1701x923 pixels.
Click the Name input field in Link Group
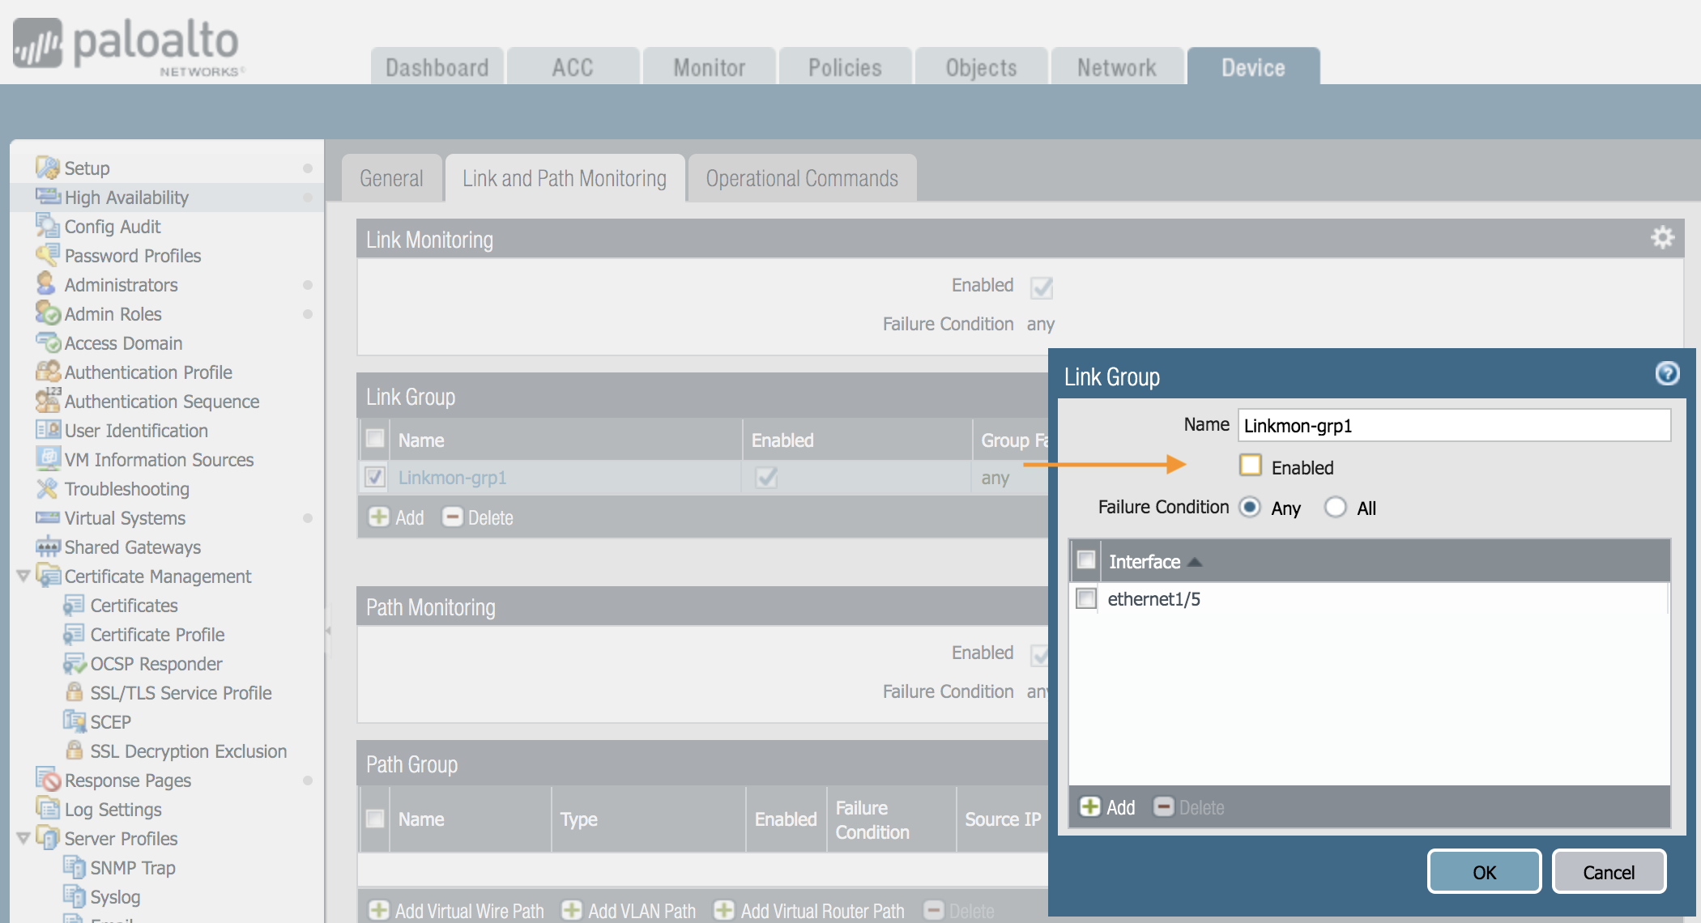tap(1456, 425)
